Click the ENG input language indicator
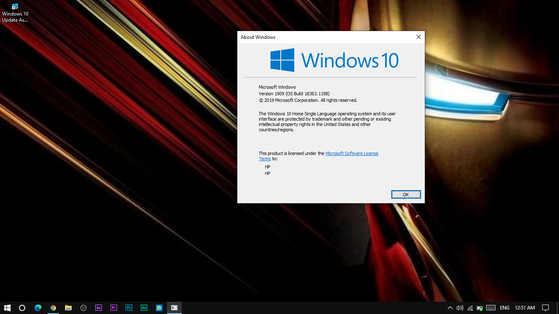This screenshot has height=314, width=559. pyautogui.click(x=505, y=308)
